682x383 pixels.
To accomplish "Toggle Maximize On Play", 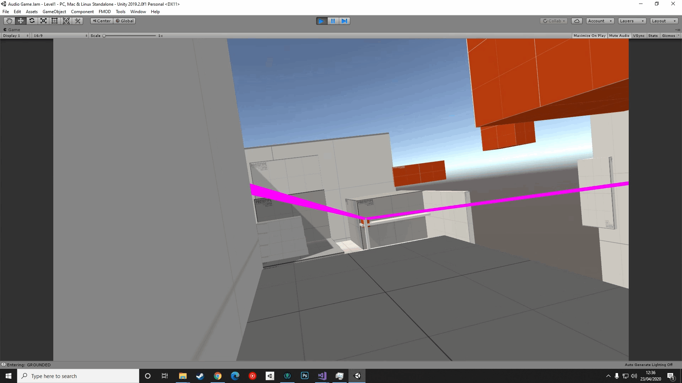I will tap(589, 35).
